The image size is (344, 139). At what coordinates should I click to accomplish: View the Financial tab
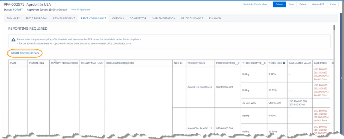[216, 18]
